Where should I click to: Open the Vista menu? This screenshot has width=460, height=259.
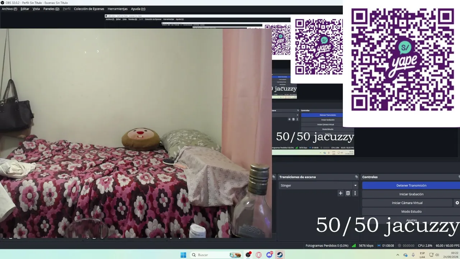click(x=36, y=9)
